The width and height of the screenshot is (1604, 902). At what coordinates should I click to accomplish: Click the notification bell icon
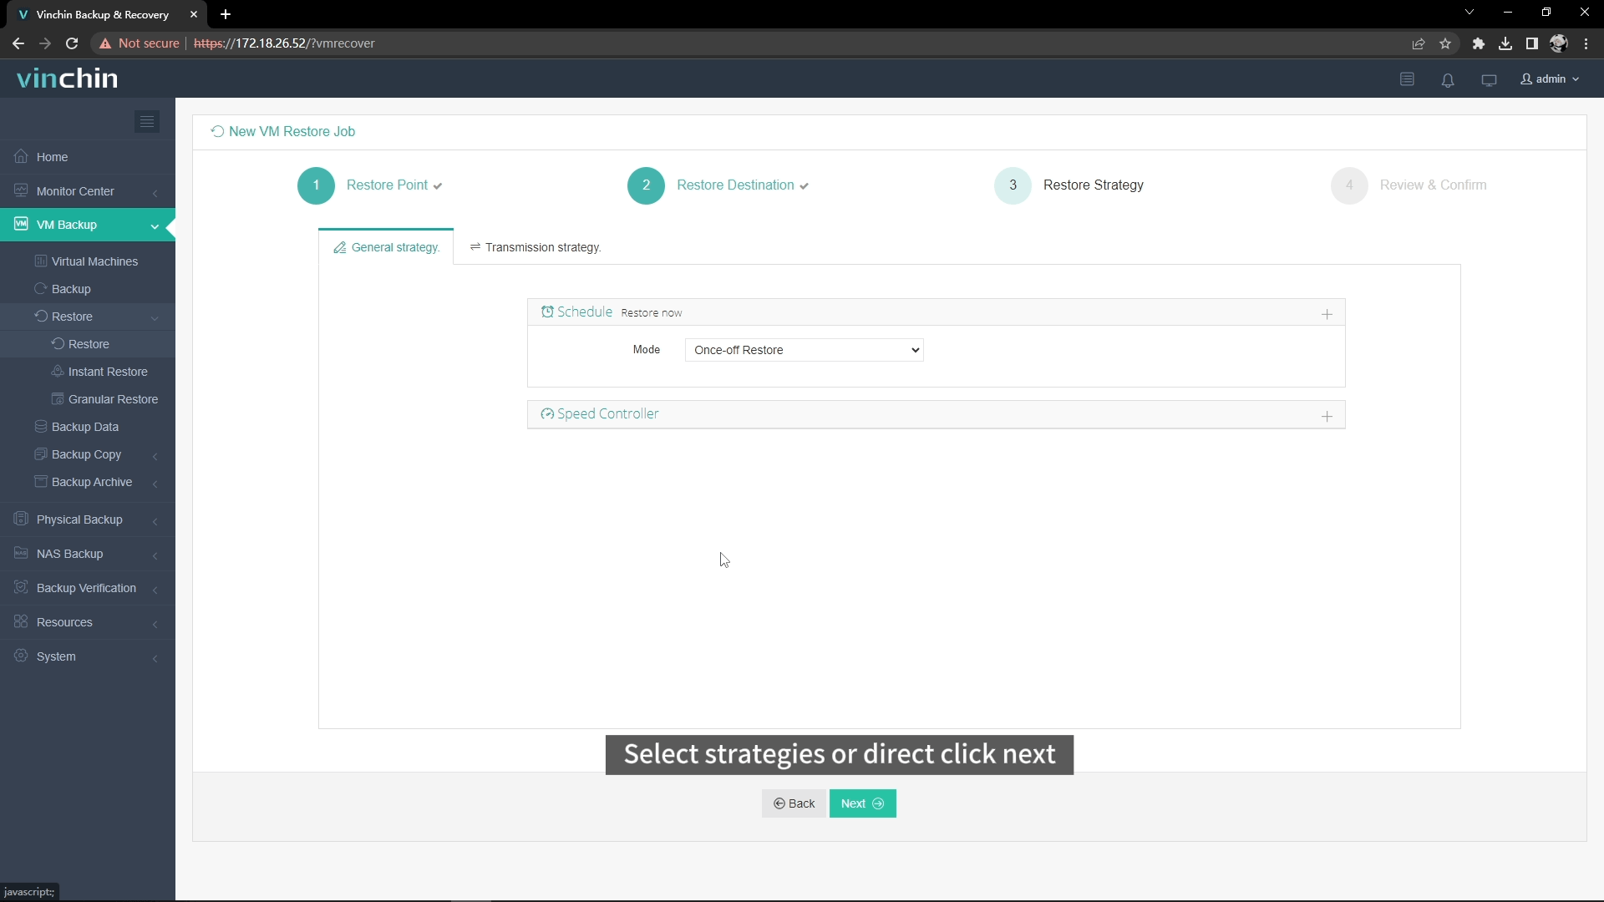(x=1446, y=79)
